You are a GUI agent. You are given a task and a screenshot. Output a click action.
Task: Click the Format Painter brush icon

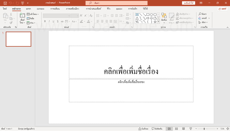click(x=11, y=23)
